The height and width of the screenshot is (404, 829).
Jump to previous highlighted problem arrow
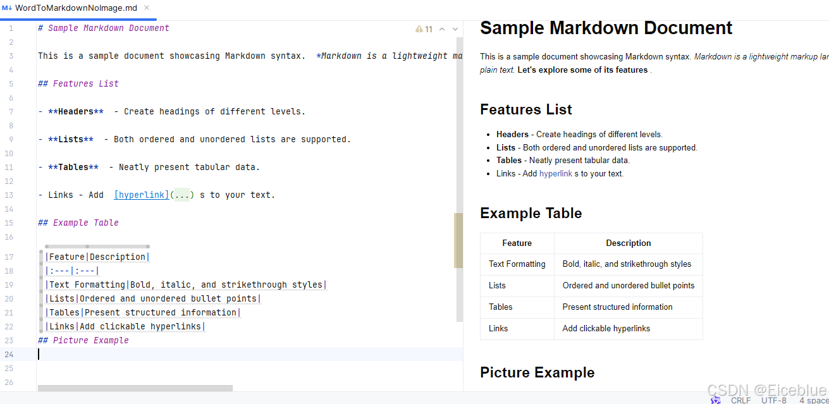442,29
